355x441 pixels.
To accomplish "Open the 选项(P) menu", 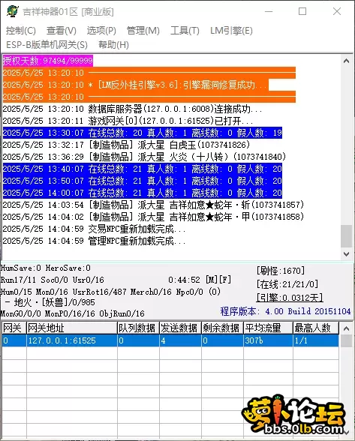I will [x=101, y=30].
